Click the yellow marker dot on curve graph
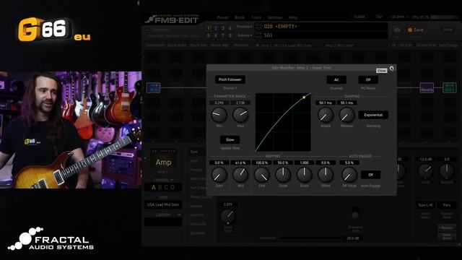The height and width of the screenshot is (260, 462). 304,97
